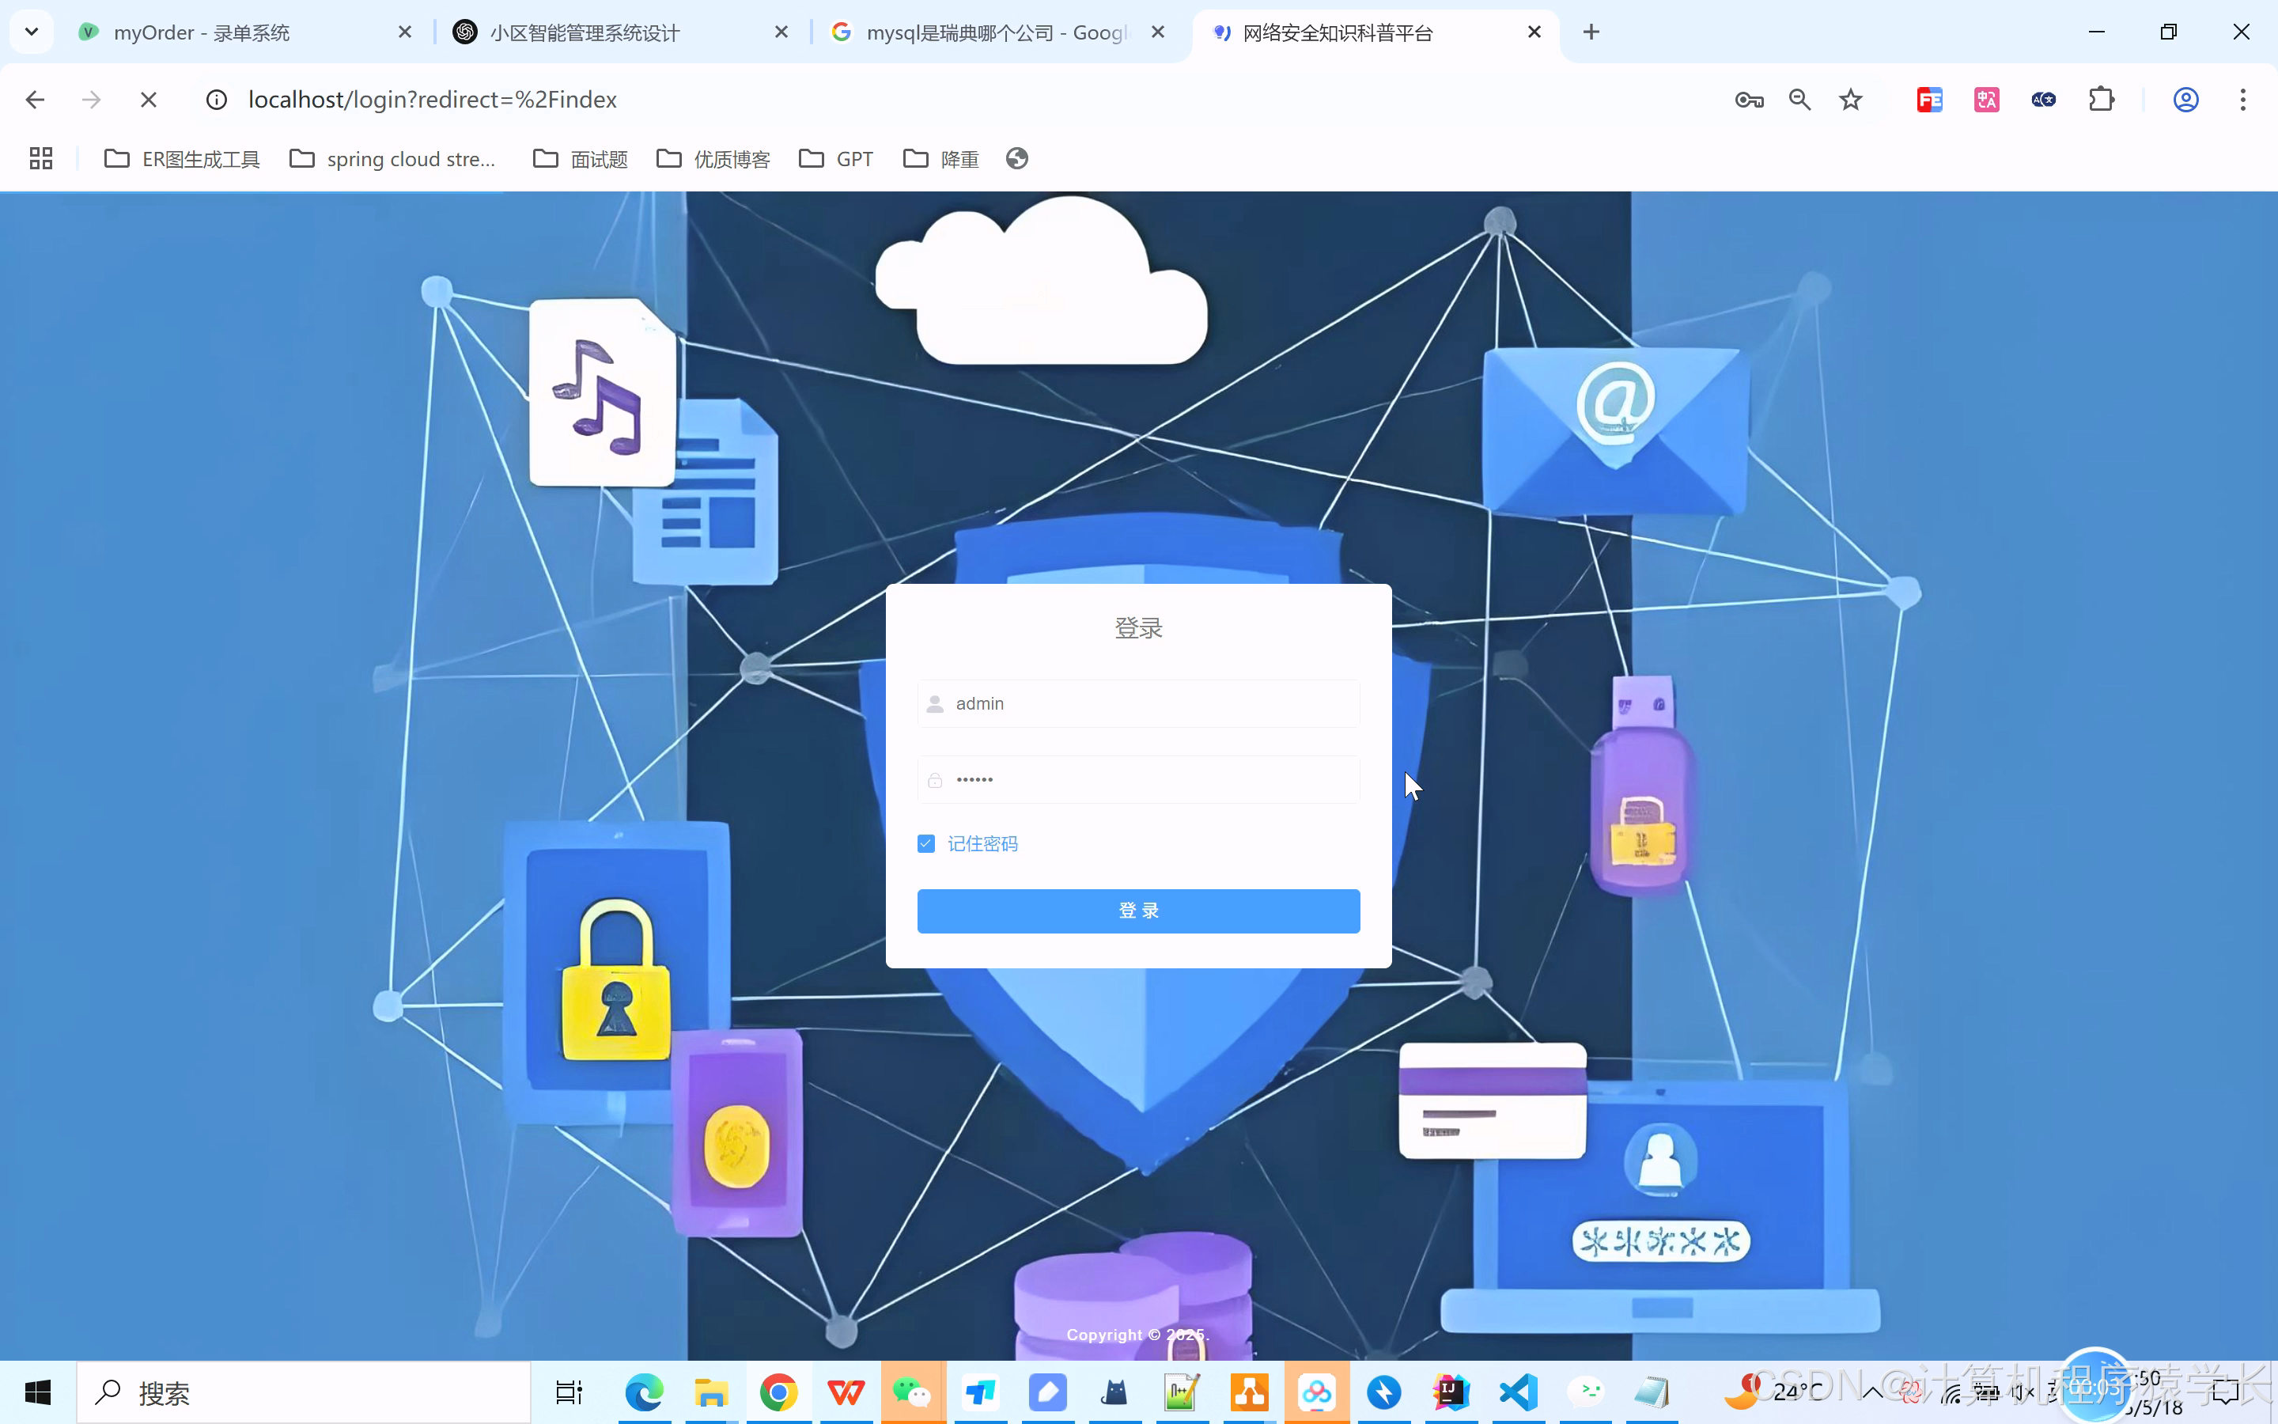This screenshot has height=1424, width=2278.
Task: Expand the ER图生成工具 bookmark folder
Action: click(182, 158)
